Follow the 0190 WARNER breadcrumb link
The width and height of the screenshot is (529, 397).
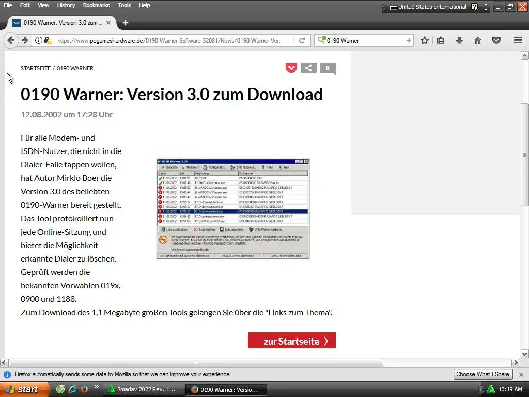coord(75,68)
